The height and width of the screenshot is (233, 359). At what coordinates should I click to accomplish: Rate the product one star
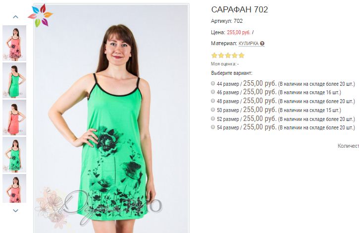[214, 56]
